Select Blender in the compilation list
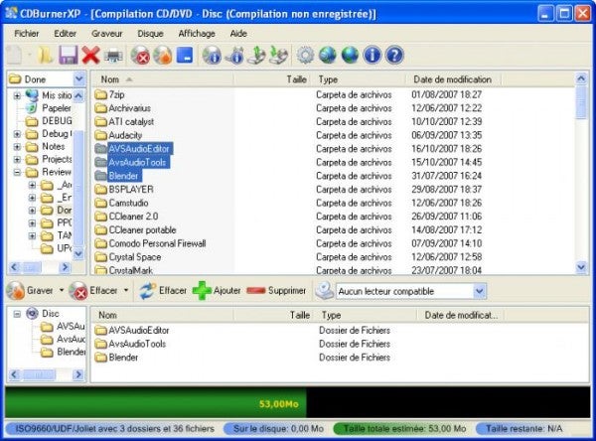The image size is (596, 441). (x=116, y=358)
